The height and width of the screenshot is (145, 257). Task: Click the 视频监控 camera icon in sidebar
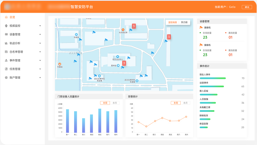pyautogui.click(x=6, y=26)
